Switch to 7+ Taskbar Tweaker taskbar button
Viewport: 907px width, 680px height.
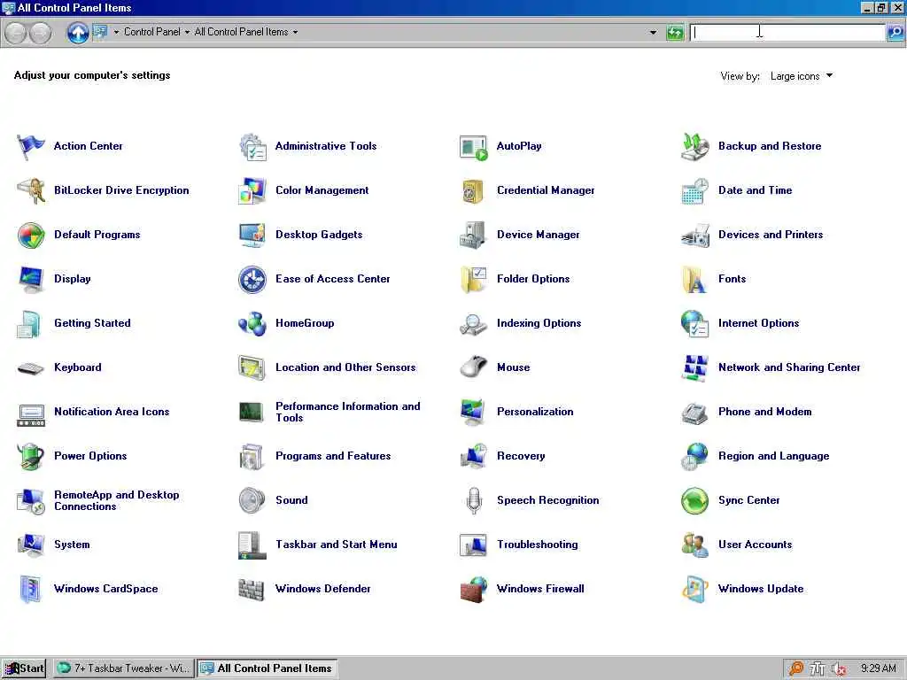124,668
